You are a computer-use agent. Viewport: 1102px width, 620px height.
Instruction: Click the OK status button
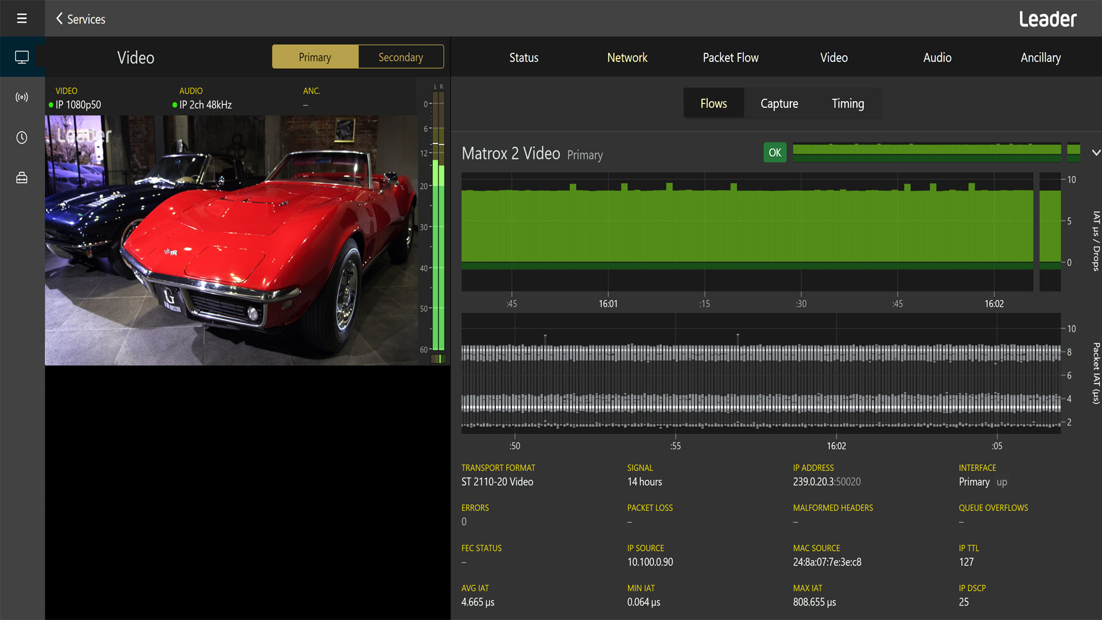click(774, 153)
